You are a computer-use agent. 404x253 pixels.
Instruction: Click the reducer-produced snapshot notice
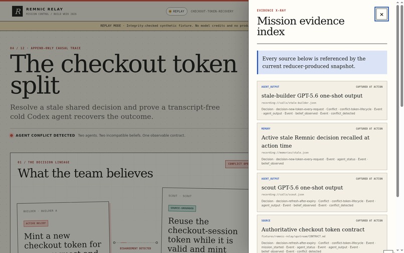click(322, 62)
